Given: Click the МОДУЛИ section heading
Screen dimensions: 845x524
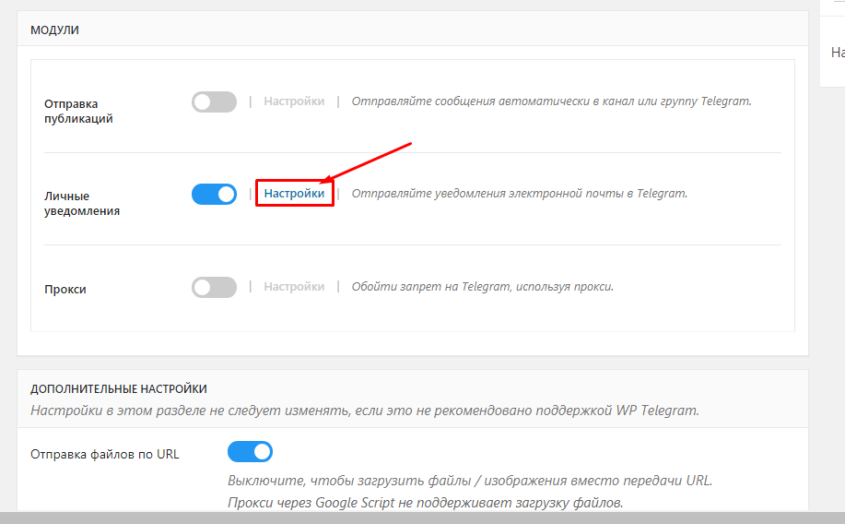Looking at the screenshot, I should pos(55,30).
